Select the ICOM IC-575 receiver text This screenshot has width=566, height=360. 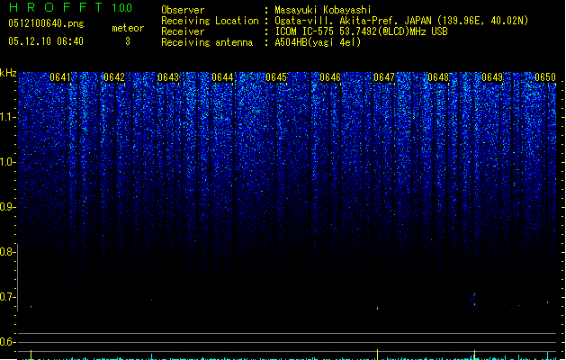361,31
